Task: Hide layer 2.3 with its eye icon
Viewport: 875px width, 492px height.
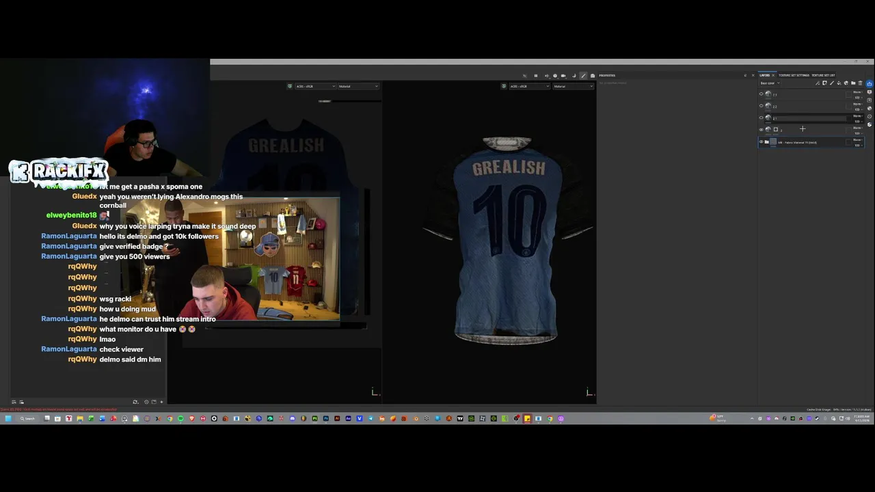Action: [762, 94]
